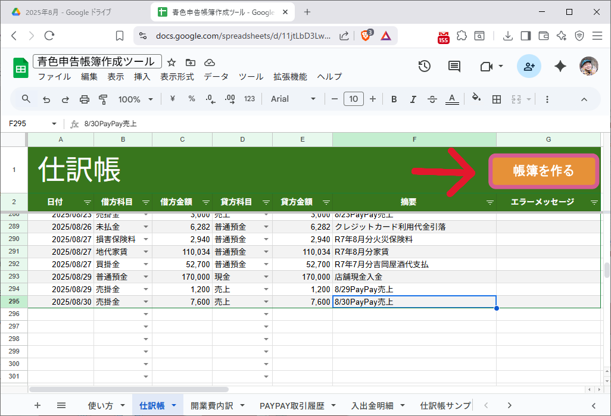This screenshot has width=611, height=416.
Task: Open the currency format icon
Action: click(x=172, y=99)
